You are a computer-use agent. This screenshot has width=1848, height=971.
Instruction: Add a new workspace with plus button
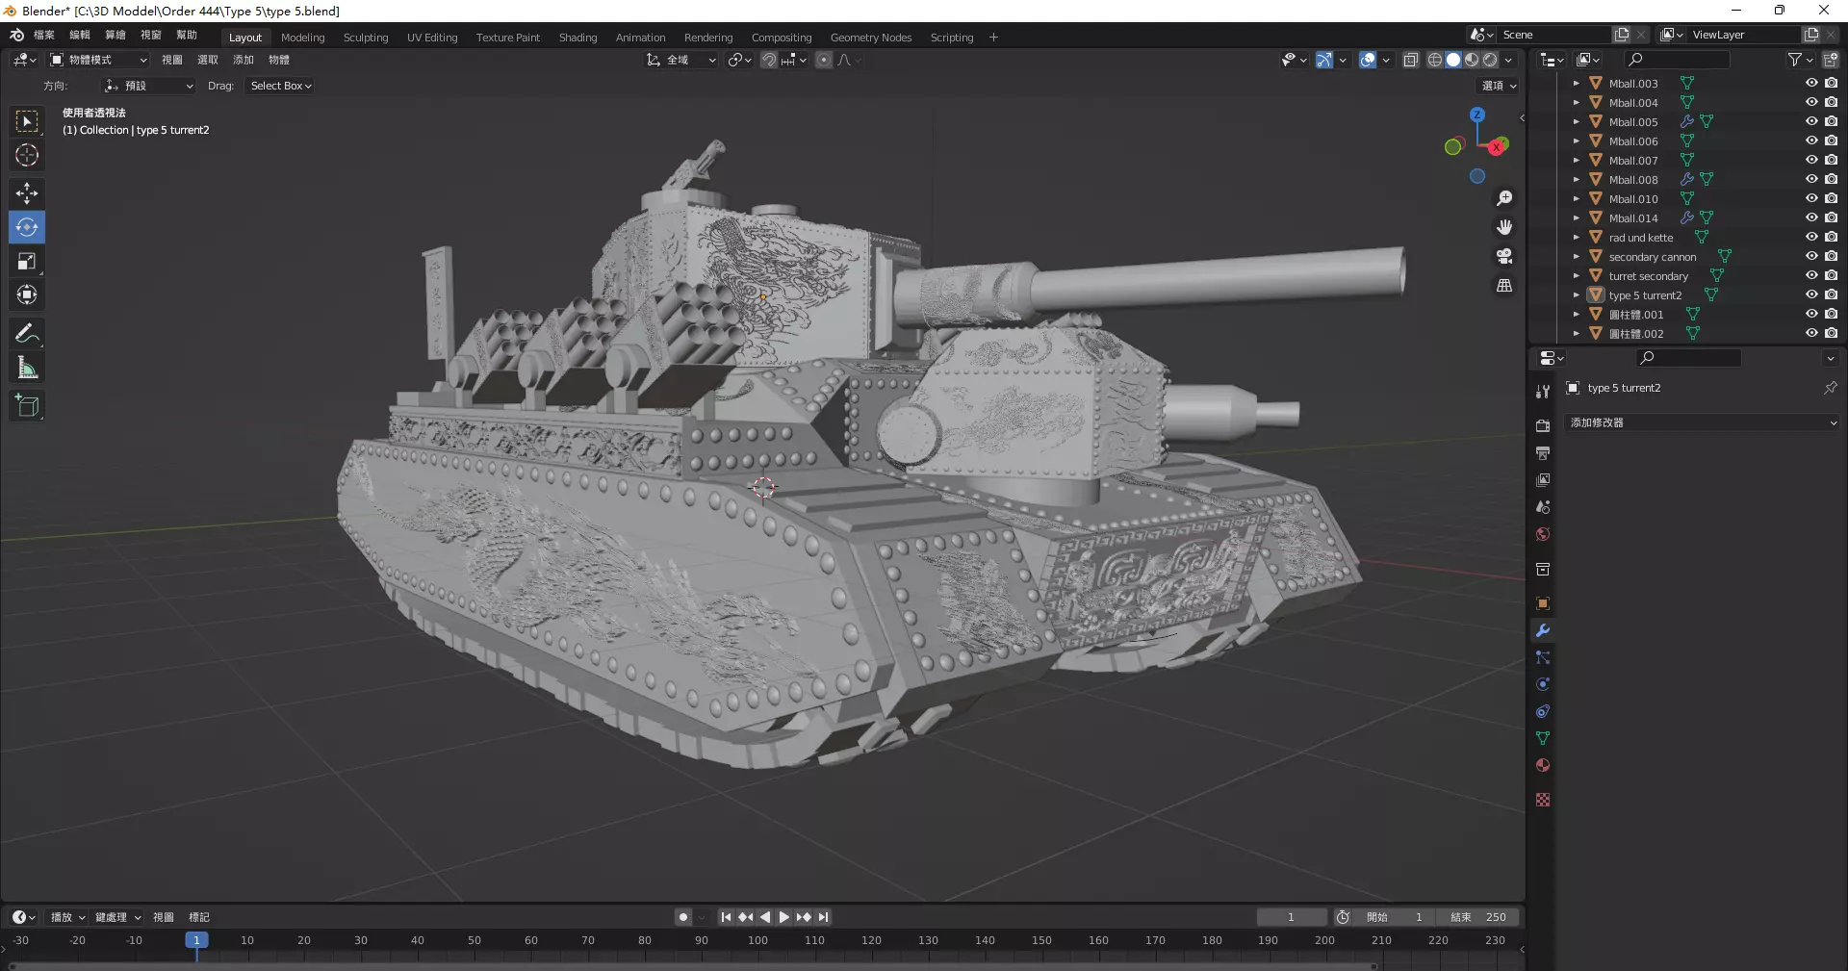993,38
